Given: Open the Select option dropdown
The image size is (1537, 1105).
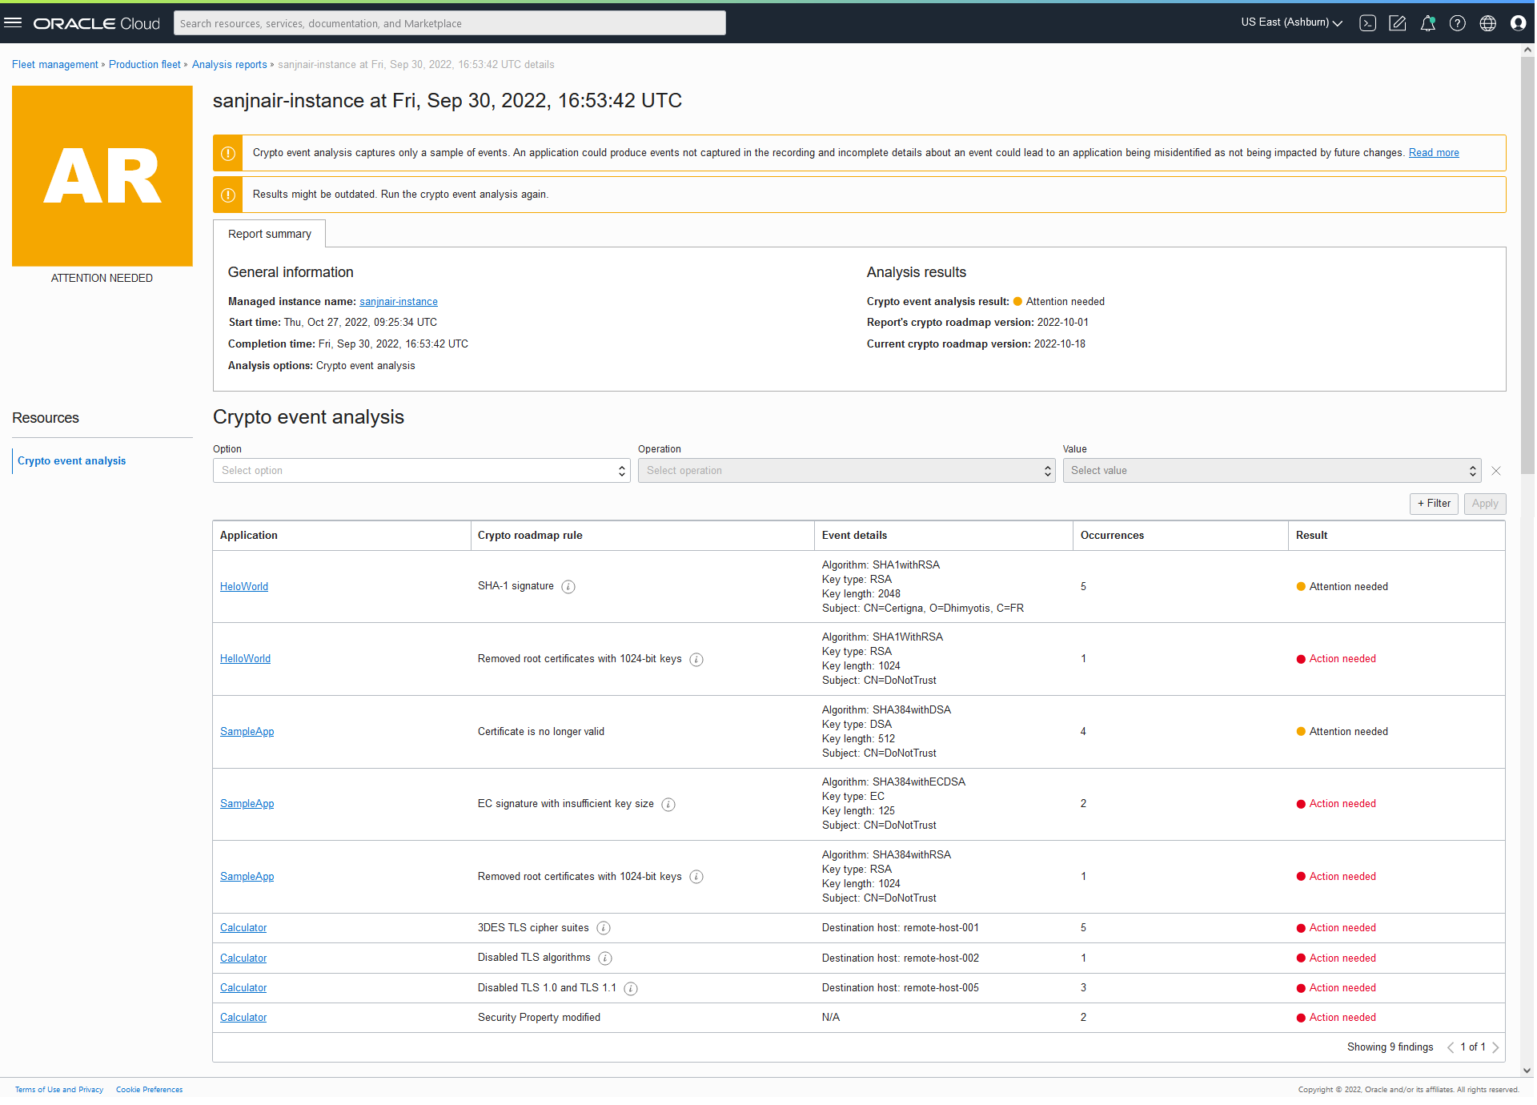Looking at the screenshot, I should pyautogui.click(x=421, y=470).
